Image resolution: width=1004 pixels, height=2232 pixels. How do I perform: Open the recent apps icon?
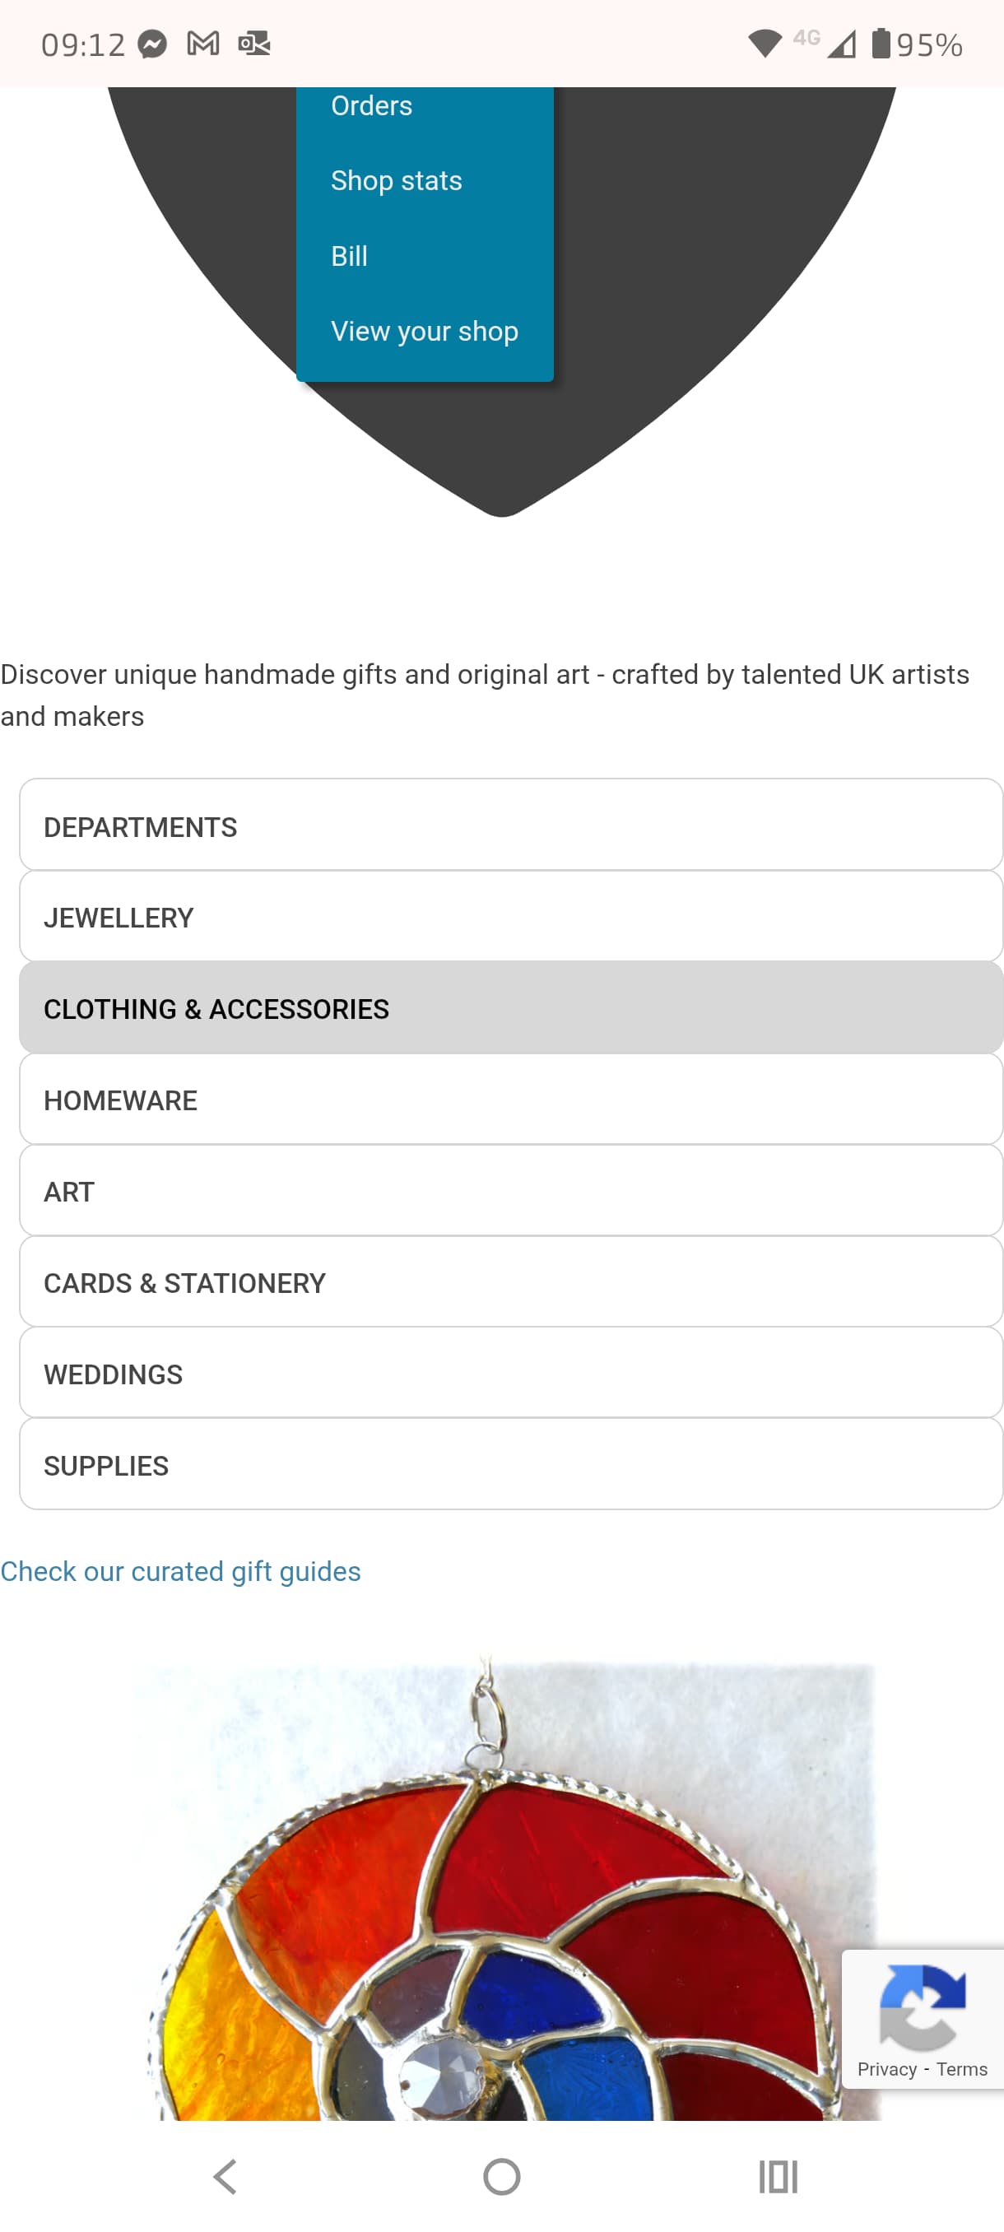(777, 2176)
